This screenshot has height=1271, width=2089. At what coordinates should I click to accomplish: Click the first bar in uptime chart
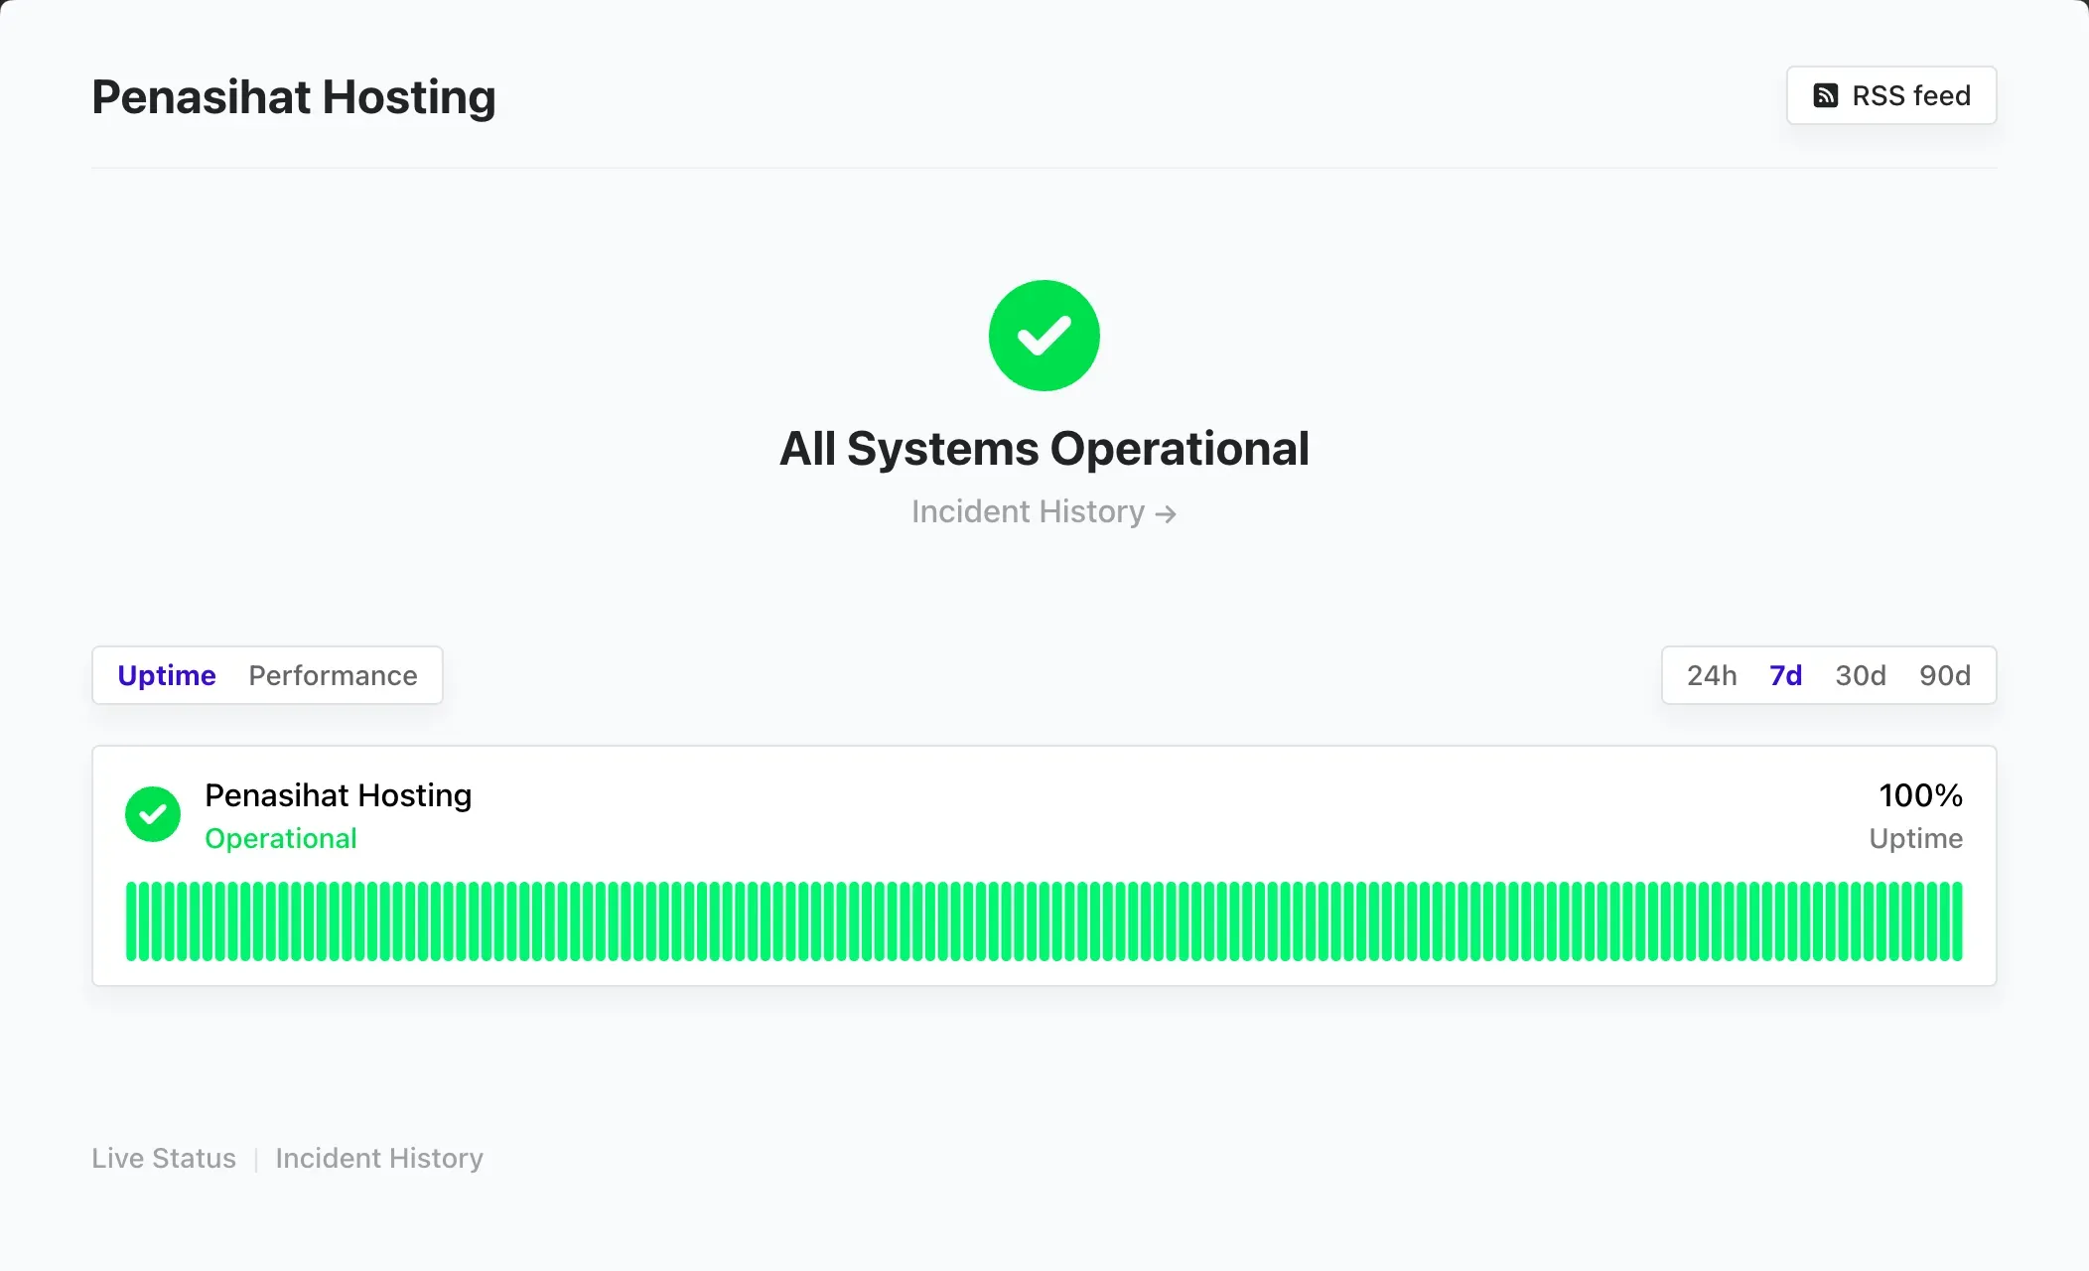click(x=131, y=921)
